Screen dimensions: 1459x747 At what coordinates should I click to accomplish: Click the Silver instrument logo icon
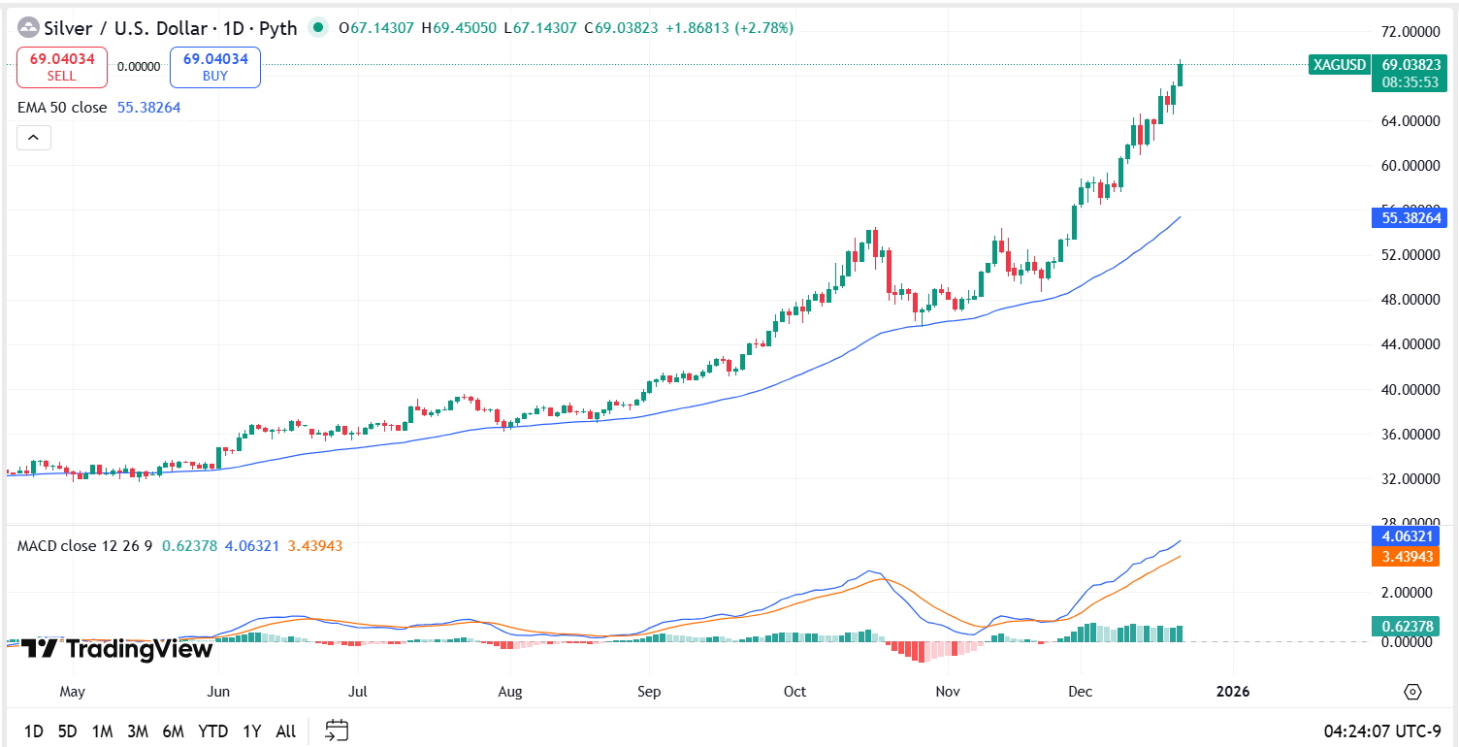click(28, 28)
